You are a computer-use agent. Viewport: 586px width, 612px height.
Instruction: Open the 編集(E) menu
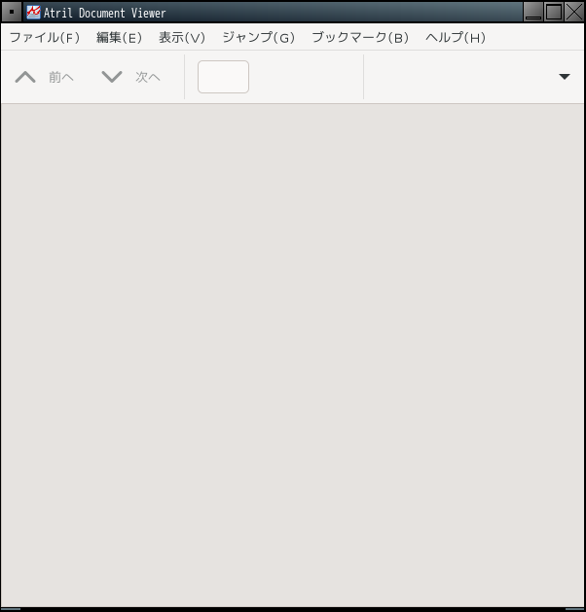tap(119, 38)
